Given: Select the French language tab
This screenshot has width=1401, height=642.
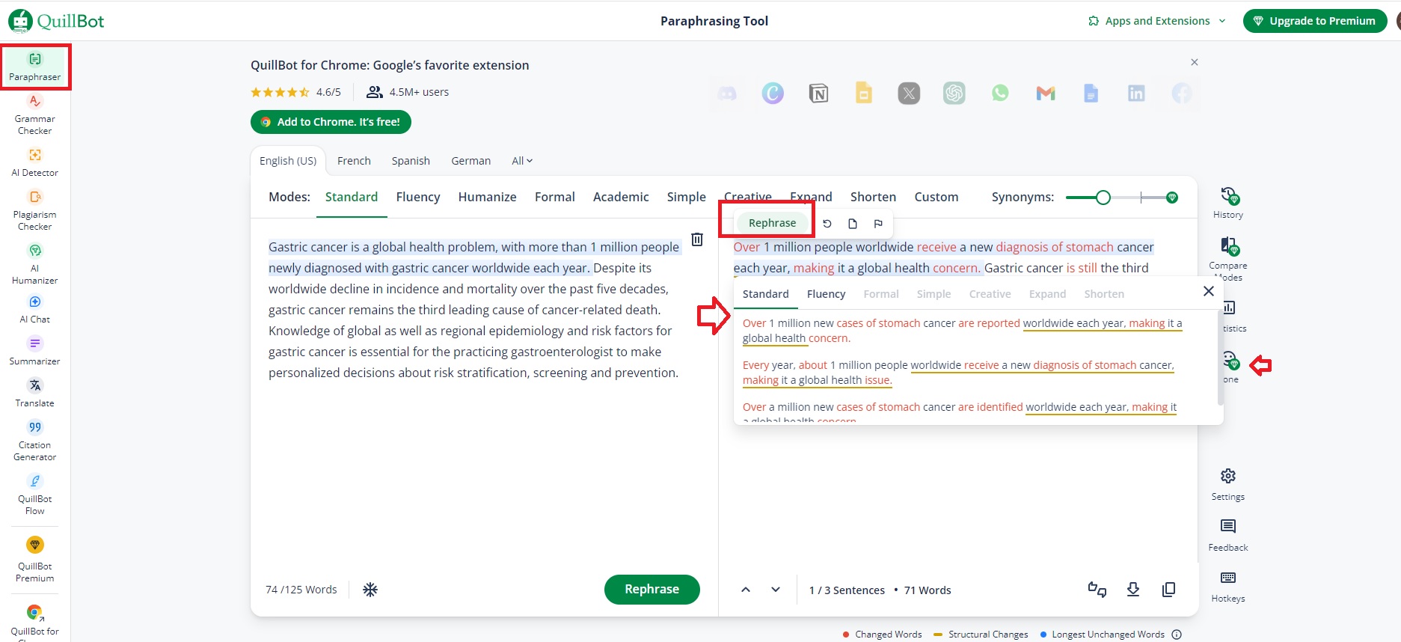Looking at the screenshot, I should pos(354,161).
